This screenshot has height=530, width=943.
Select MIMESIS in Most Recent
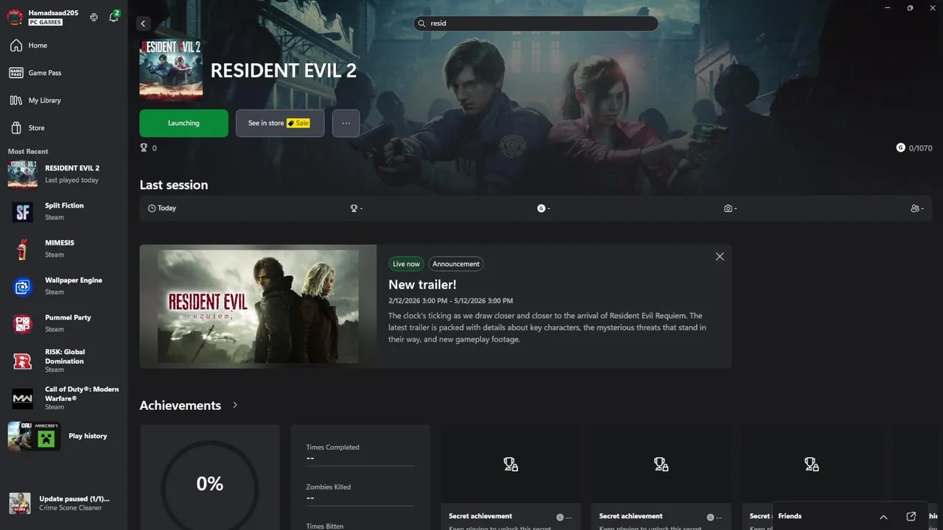[x=63, y=249]
